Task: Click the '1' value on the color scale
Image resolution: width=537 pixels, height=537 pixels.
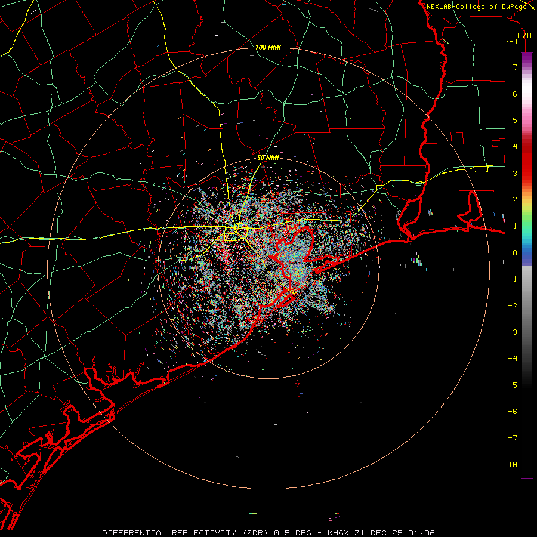Action: pyautogui.click(x=515, y=226)
